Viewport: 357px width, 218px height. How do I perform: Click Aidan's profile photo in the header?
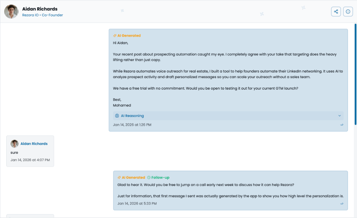(x=11, y=12)
